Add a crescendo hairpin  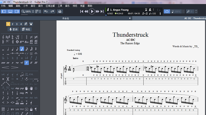tap(5, 68)
